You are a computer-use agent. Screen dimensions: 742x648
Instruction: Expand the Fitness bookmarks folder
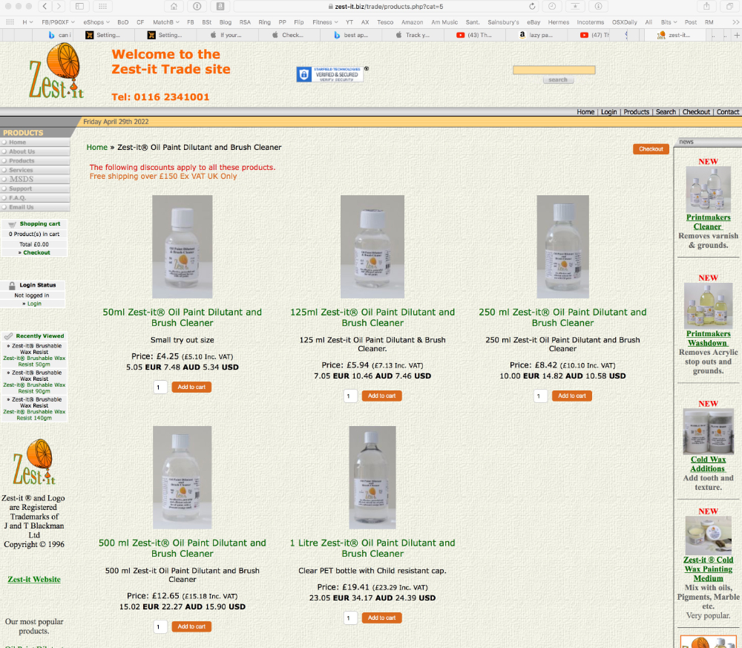(x=324, y=22)
